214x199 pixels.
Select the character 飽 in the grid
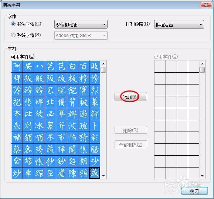tap(72, 90)
